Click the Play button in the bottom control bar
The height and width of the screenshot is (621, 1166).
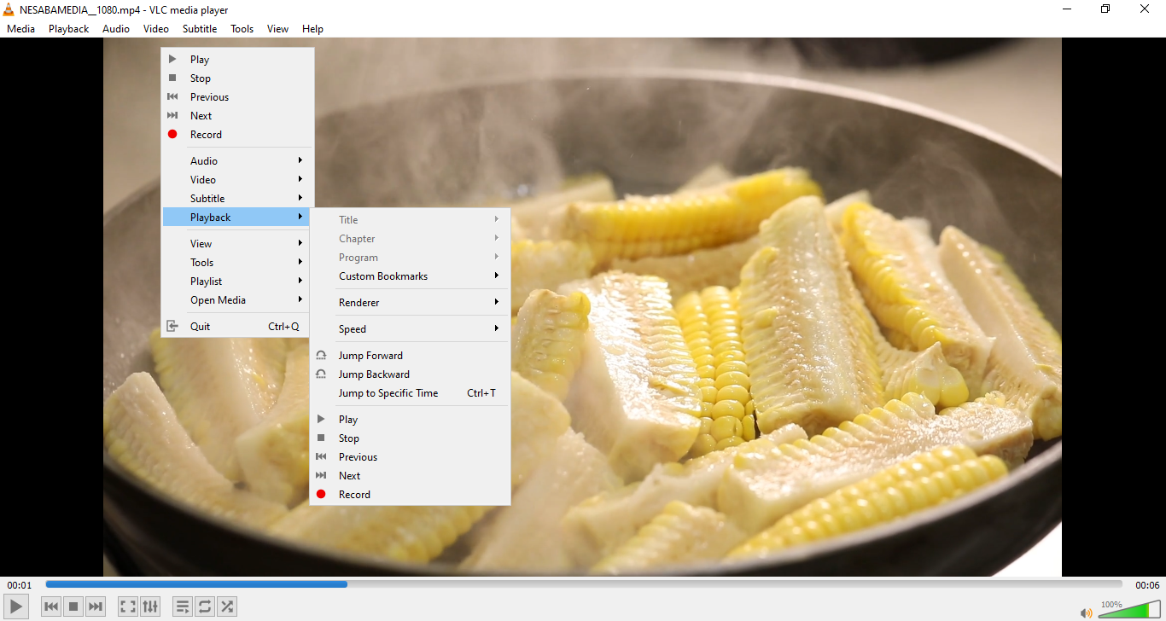click(x=16, y=606)
